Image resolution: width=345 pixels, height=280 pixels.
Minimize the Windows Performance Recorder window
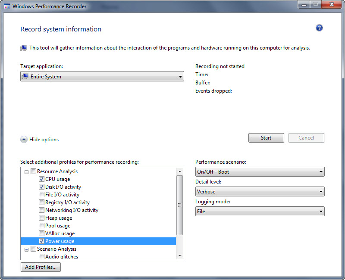304,4
